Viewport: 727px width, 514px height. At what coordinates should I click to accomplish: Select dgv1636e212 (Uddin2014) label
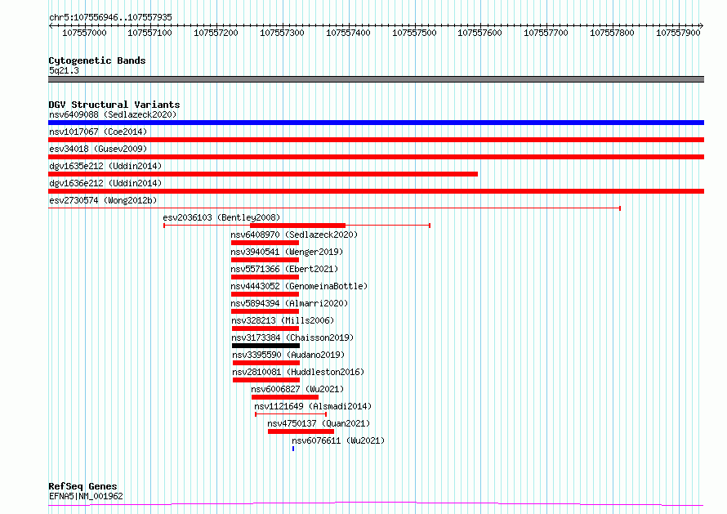[x=105, y=183]
